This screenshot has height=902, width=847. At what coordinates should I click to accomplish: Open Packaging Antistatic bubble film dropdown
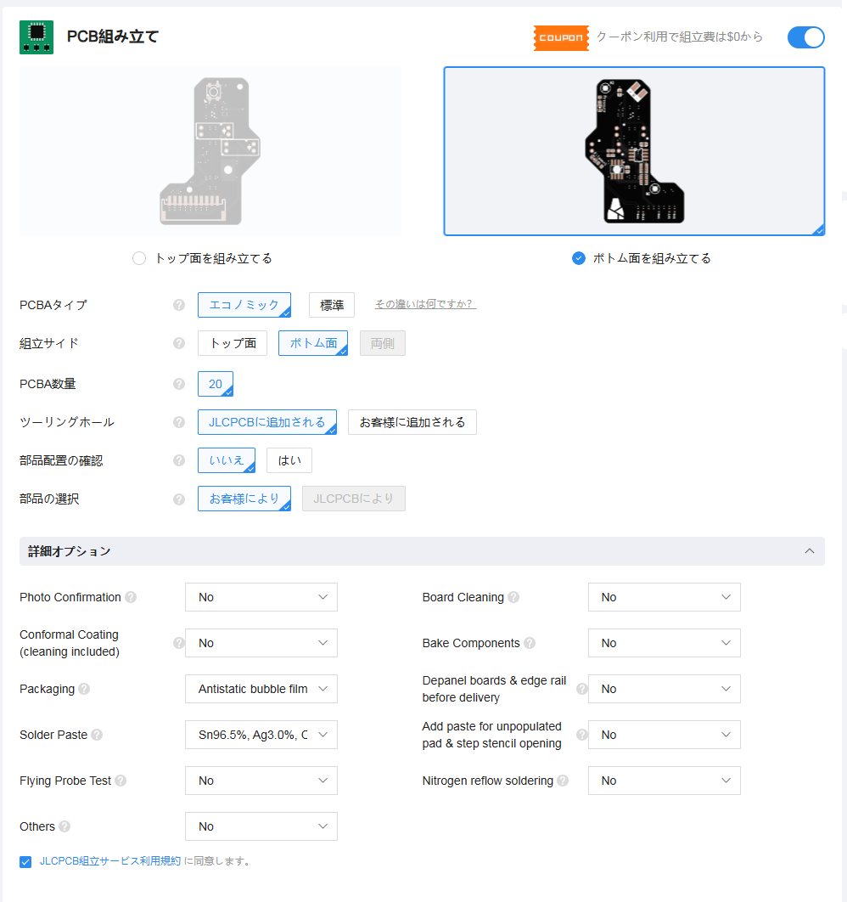click(261, 689)
